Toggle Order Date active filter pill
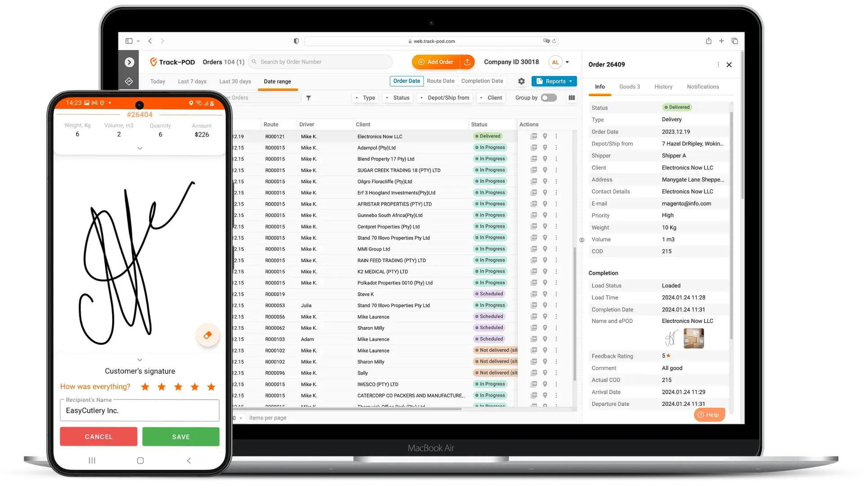Image resolution: width=863 pixels, height=485 pixels. pyautogui.click(x=406, y=80)
